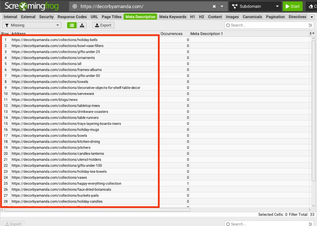Image resolution: width=317 pixels, height=226 pixels.
Task: Select the holiday-bells collection URL row
Action: (54, 40)
